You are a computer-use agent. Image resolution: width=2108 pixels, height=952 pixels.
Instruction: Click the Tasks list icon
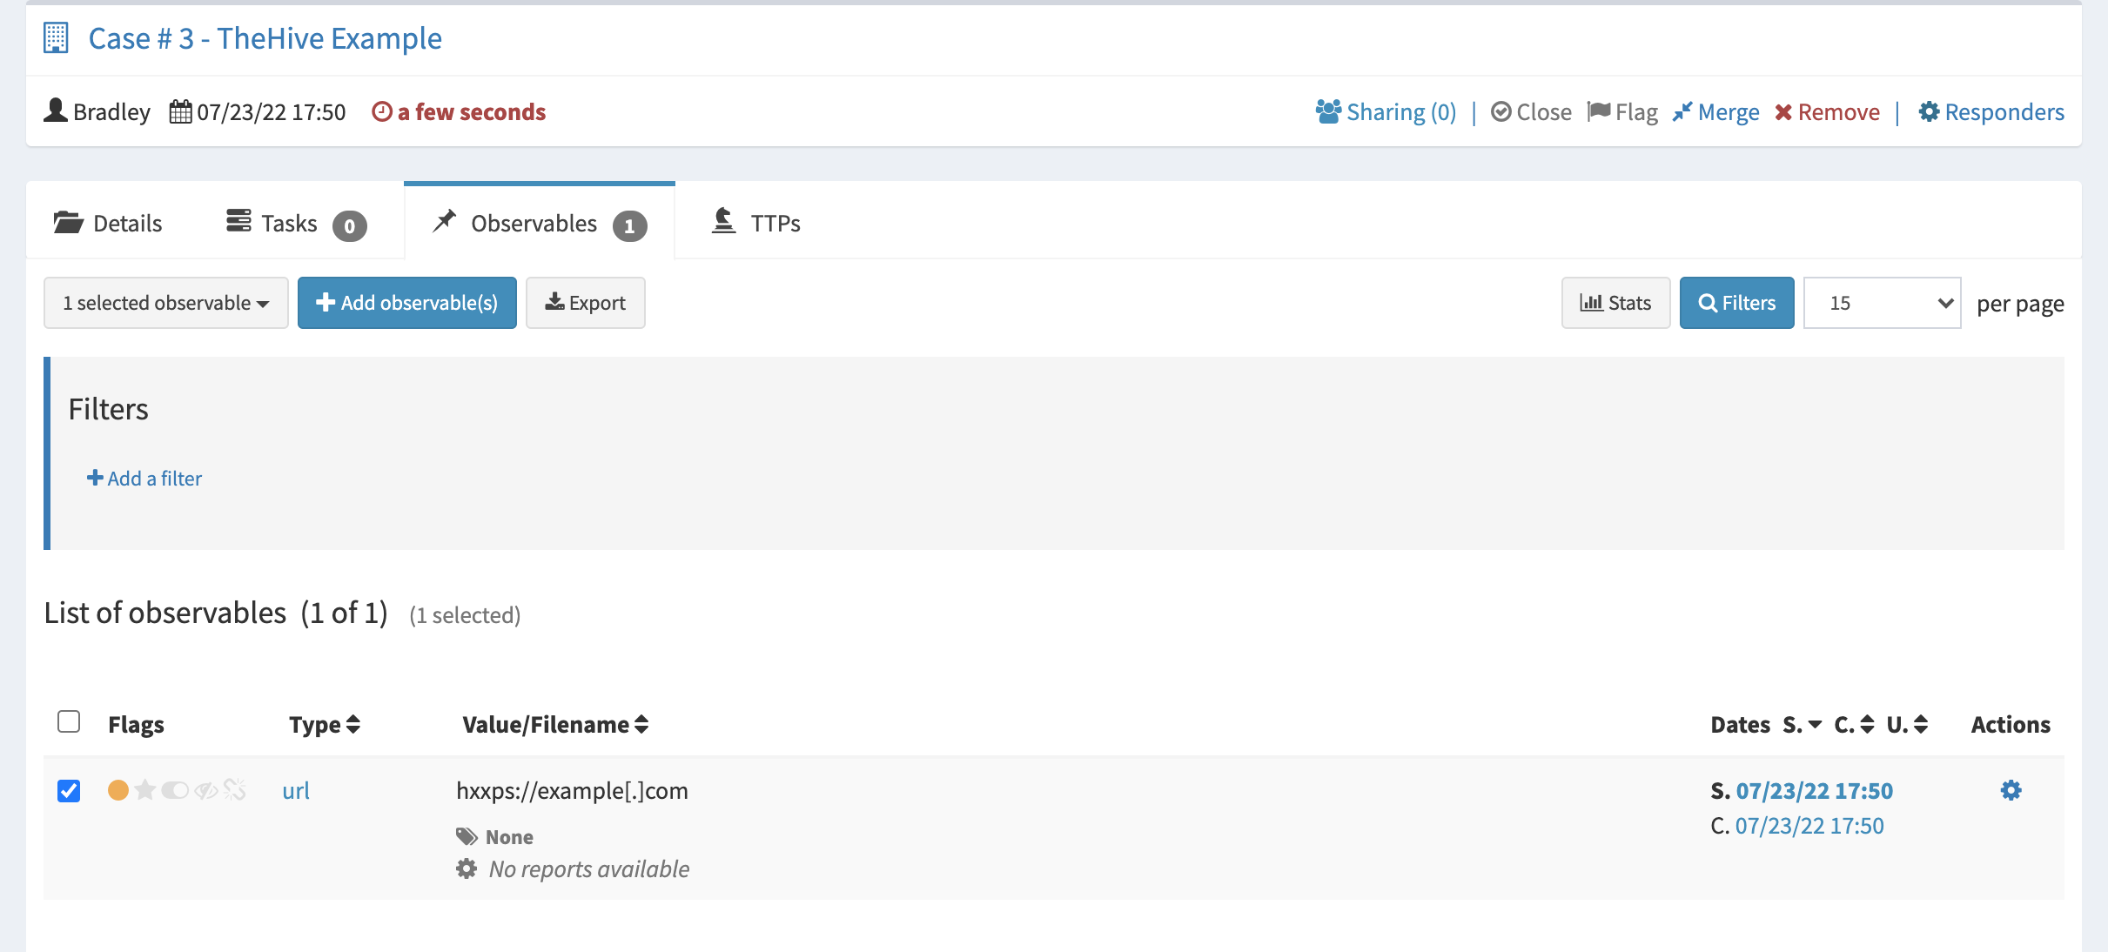238,221
